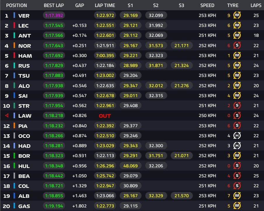264x211 pixels.
Task: Click OCO's gap value +0.874
Action: (x=79, y=136)
